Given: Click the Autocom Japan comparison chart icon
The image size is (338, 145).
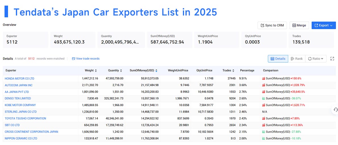Looking at the screenshot, I should 263,85.
